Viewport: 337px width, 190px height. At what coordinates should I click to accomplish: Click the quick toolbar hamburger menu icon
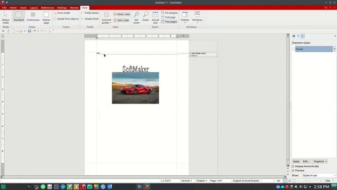point(3,31)
